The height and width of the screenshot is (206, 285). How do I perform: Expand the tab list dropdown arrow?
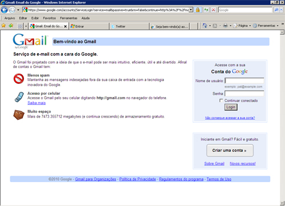point(26,26)
